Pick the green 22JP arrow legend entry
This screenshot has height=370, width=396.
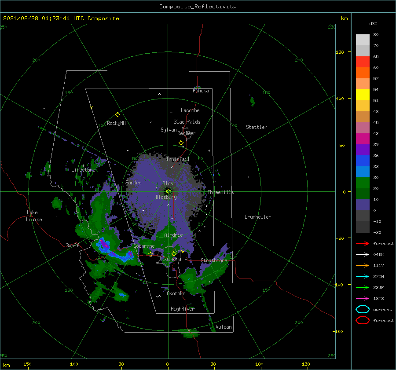[363, 287]
